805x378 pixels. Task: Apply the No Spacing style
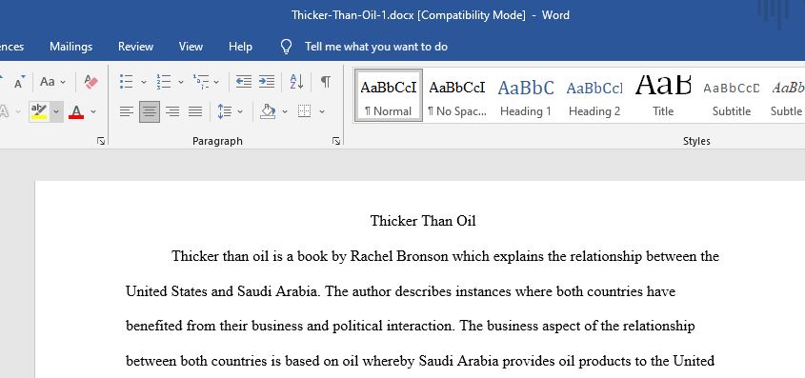tap(457, 96)
